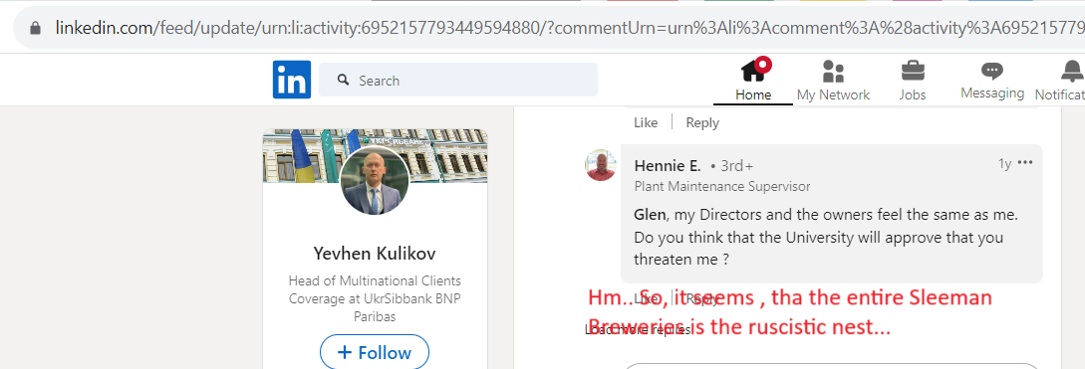This screenshot has height=369, width=1085.
Task: Click the browser address bar URL
Action: click(568, 28)
